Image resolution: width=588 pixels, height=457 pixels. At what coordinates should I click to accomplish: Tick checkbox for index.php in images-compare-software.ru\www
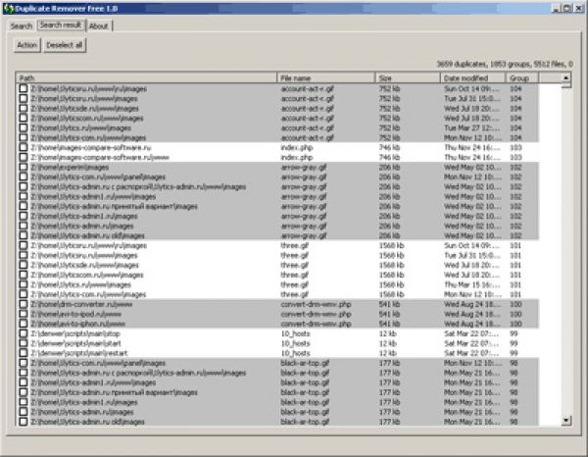tap(24, 157)
